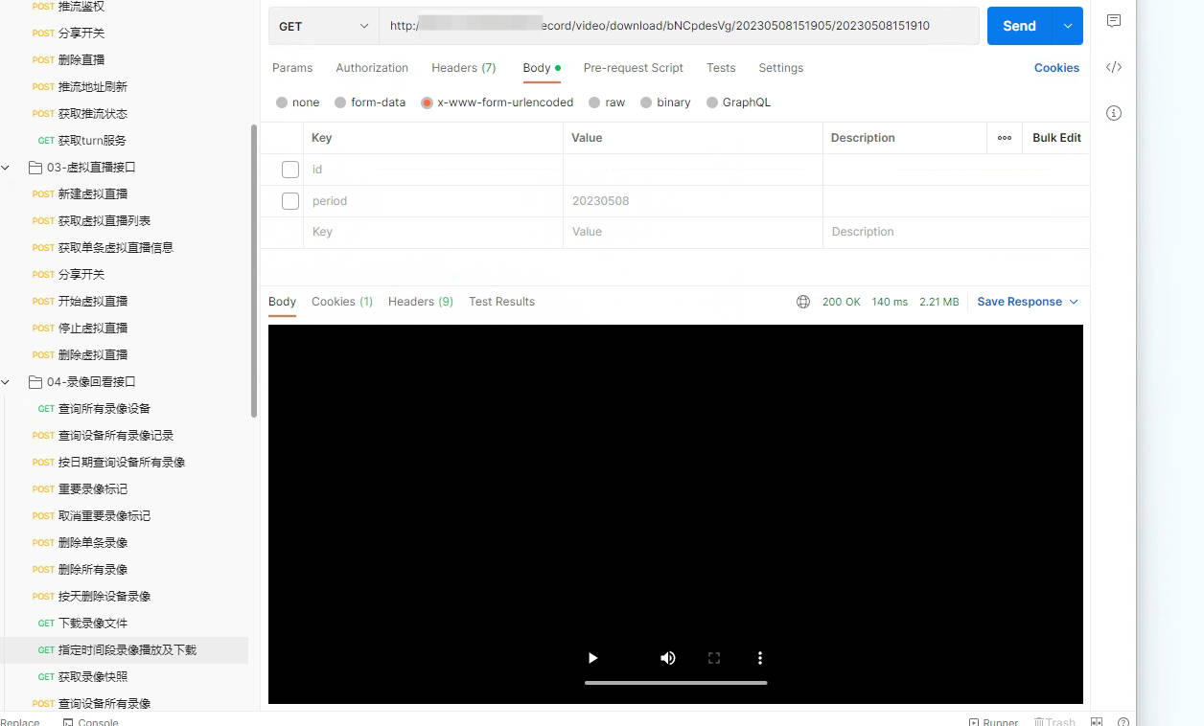Image resolution: width=1204 pixels, height=726 pixels.
Task: Open the Cookies link
Action: click(x=1056, y=68)
